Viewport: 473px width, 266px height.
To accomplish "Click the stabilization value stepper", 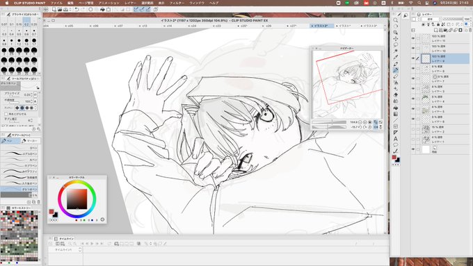I will pos(31,120).
